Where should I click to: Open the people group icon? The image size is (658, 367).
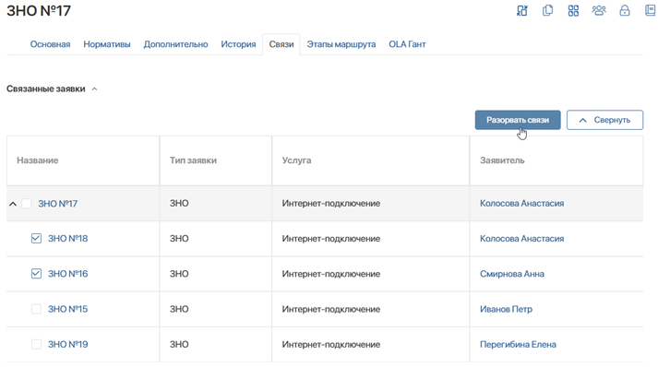[599, 10]
